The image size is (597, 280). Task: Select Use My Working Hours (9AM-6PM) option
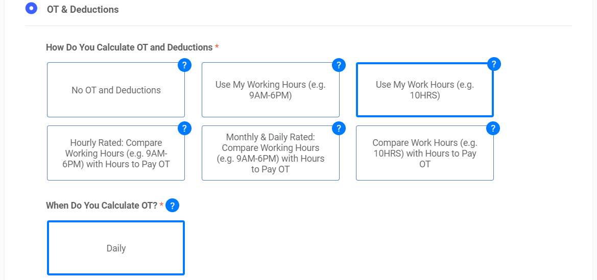271,90
